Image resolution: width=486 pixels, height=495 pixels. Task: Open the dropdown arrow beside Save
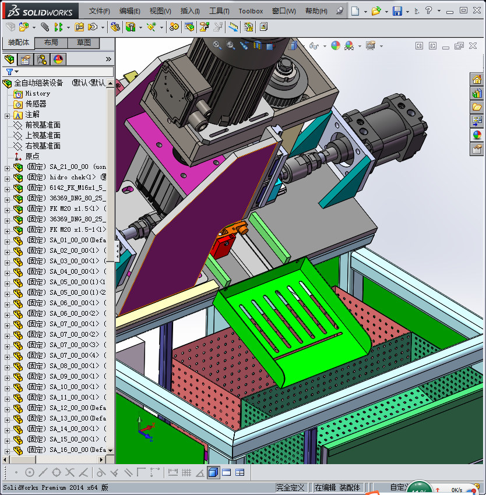[407, 11]
